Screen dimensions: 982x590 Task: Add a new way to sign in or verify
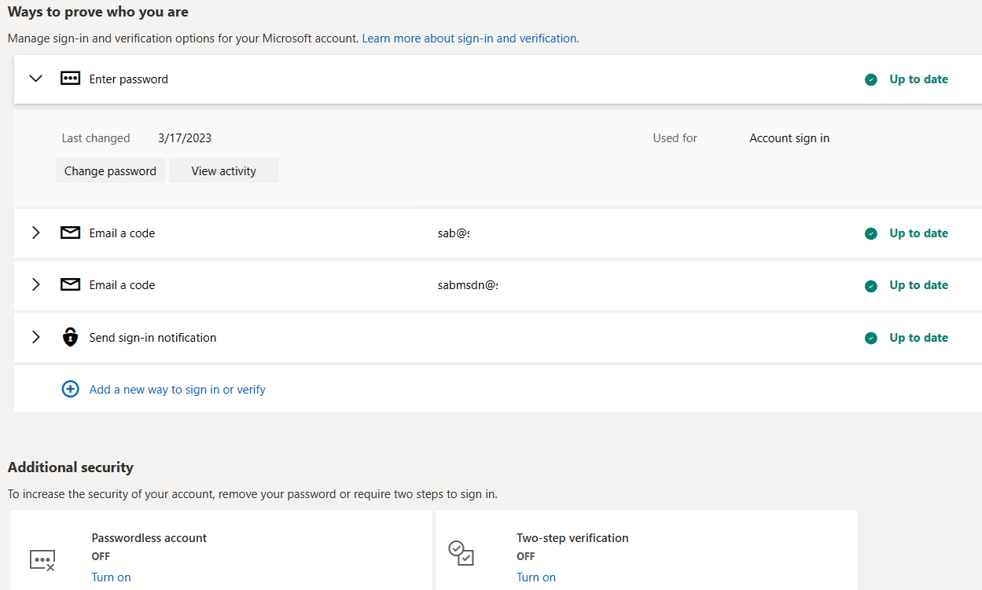(178, 389)
